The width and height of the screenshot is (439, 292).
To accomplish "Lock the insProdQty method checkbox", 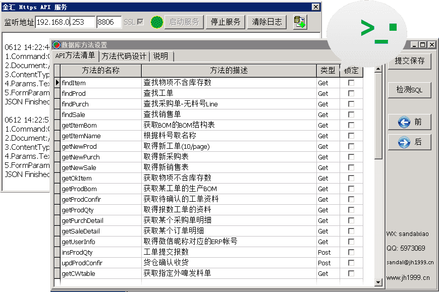I will [351, 252].
